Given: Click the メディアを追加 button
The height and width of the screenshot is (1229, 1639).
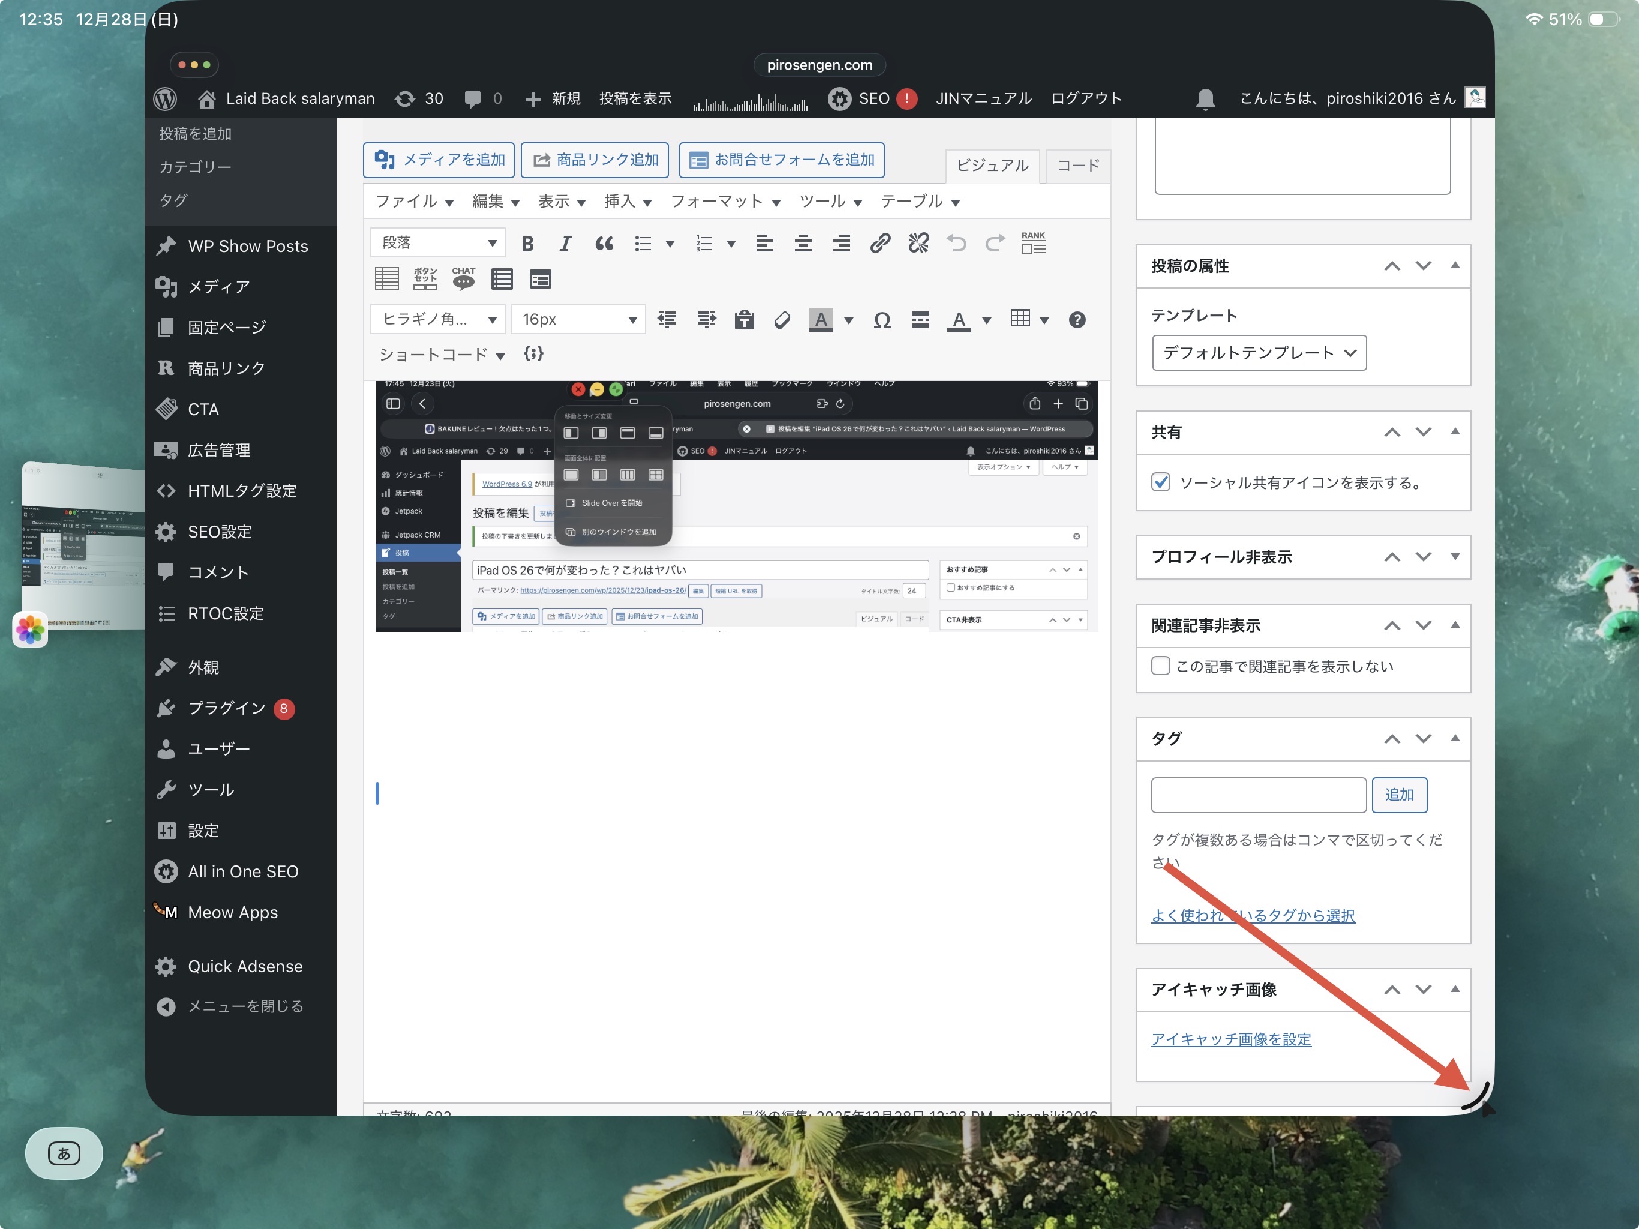Looking at the screenshot, I should point(439,160).
